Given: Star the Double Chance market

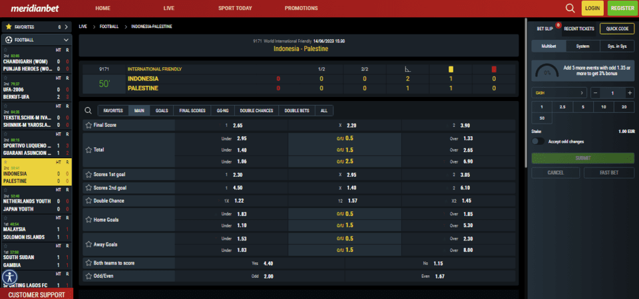Looking at the screenshot, I should click(x=89, y=201).
